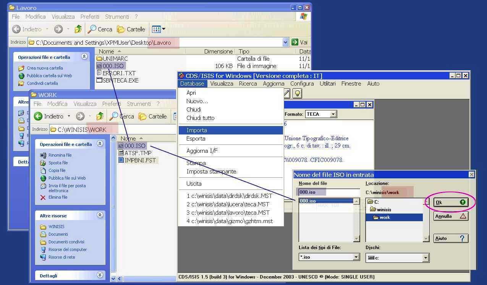
Task: Click the pencil edit icon in CDS/ISIS toolbar
Action: 287,93
